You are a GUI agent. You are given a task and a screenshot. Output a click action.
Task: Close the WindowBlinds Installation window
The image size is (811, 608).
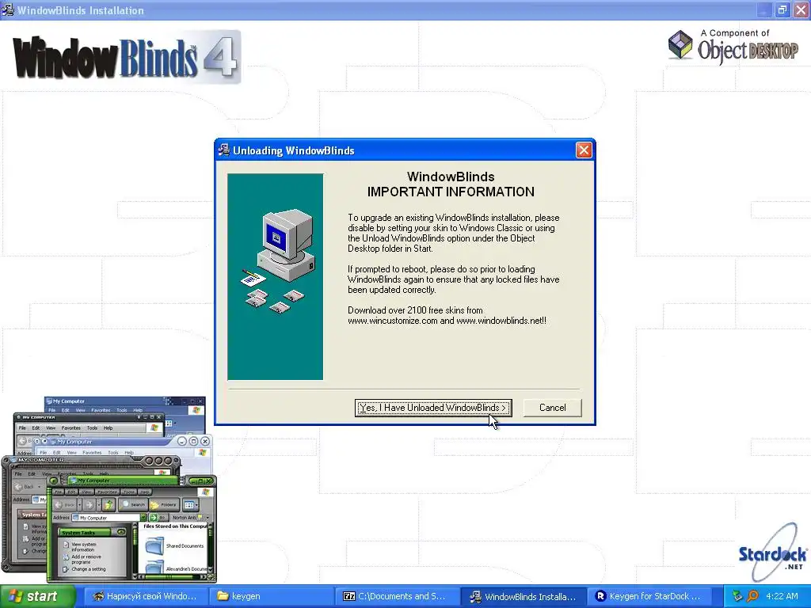(x=801, y=9)
